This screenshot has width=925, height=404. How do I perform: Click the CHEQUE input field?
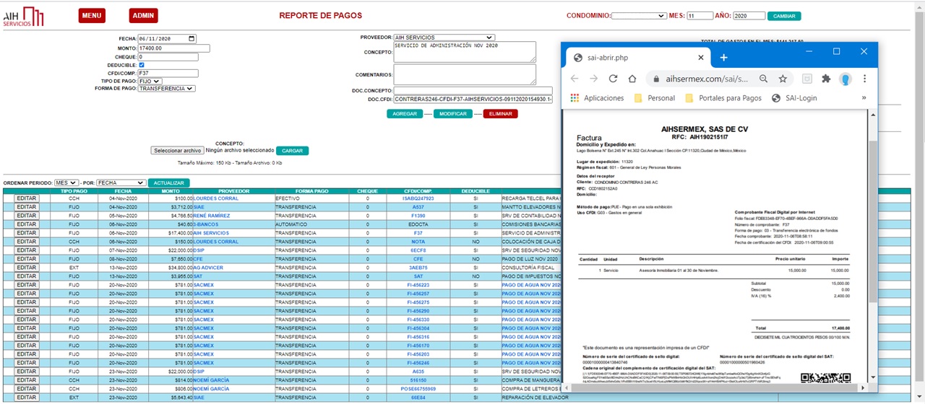click(x=168, y=56)
